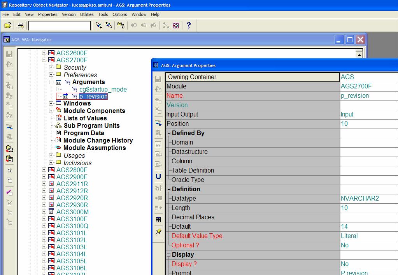Select the Module Change History node

[98, 140]
